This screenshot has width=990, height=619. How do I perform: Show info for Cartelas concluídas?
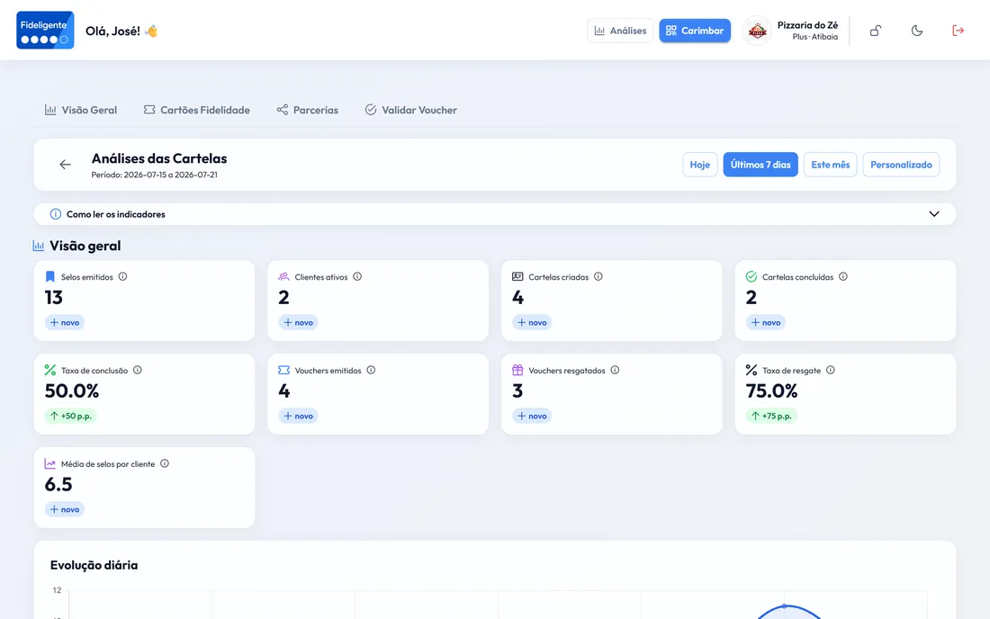pyautogui.click(x=843, y=276)
